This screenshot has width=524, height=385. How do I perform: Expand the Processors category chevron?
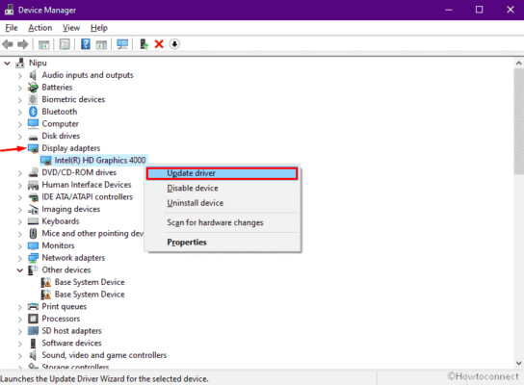click(19, 320)
